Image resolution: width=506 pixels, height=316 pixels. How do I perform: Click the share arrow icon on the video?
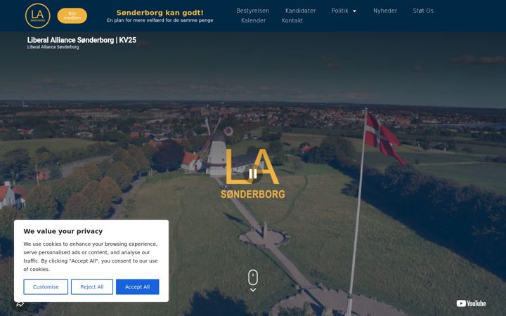click(20, 304)
